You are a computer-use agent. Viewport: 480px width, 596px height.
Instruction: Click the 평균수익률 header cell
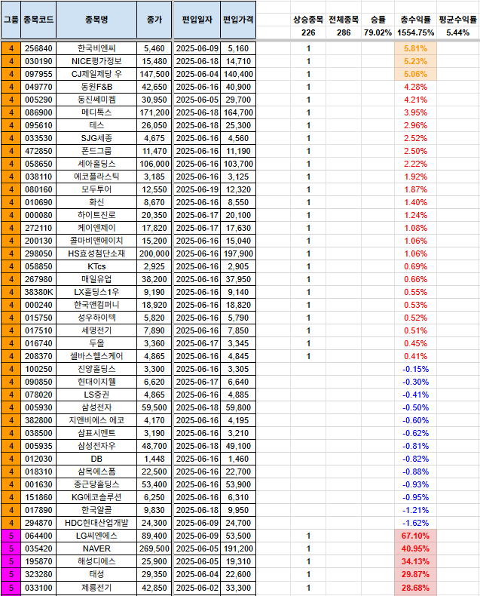pyautogui.click(x=458, y=20)
